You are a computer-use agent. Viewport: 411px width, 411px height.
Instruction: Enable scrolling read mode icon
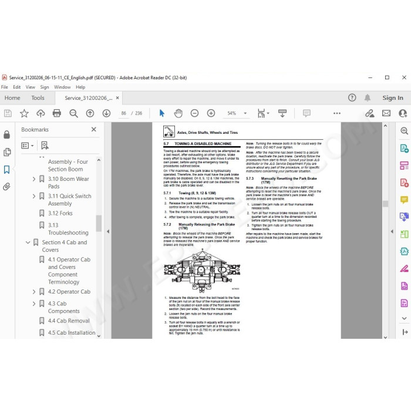point(282,113)
